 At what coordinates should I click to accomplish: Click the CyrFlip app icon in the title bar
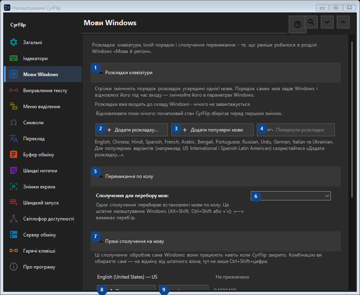(x=7, y=8)
